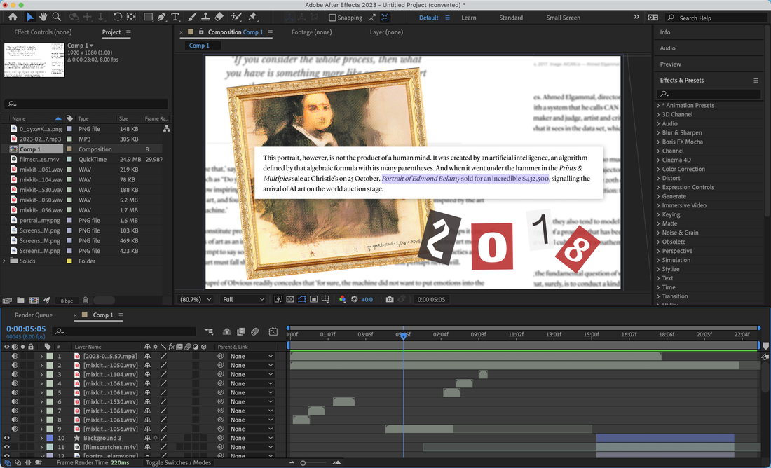Open the Show Channel color icon
771x468 pixels.
343,299
